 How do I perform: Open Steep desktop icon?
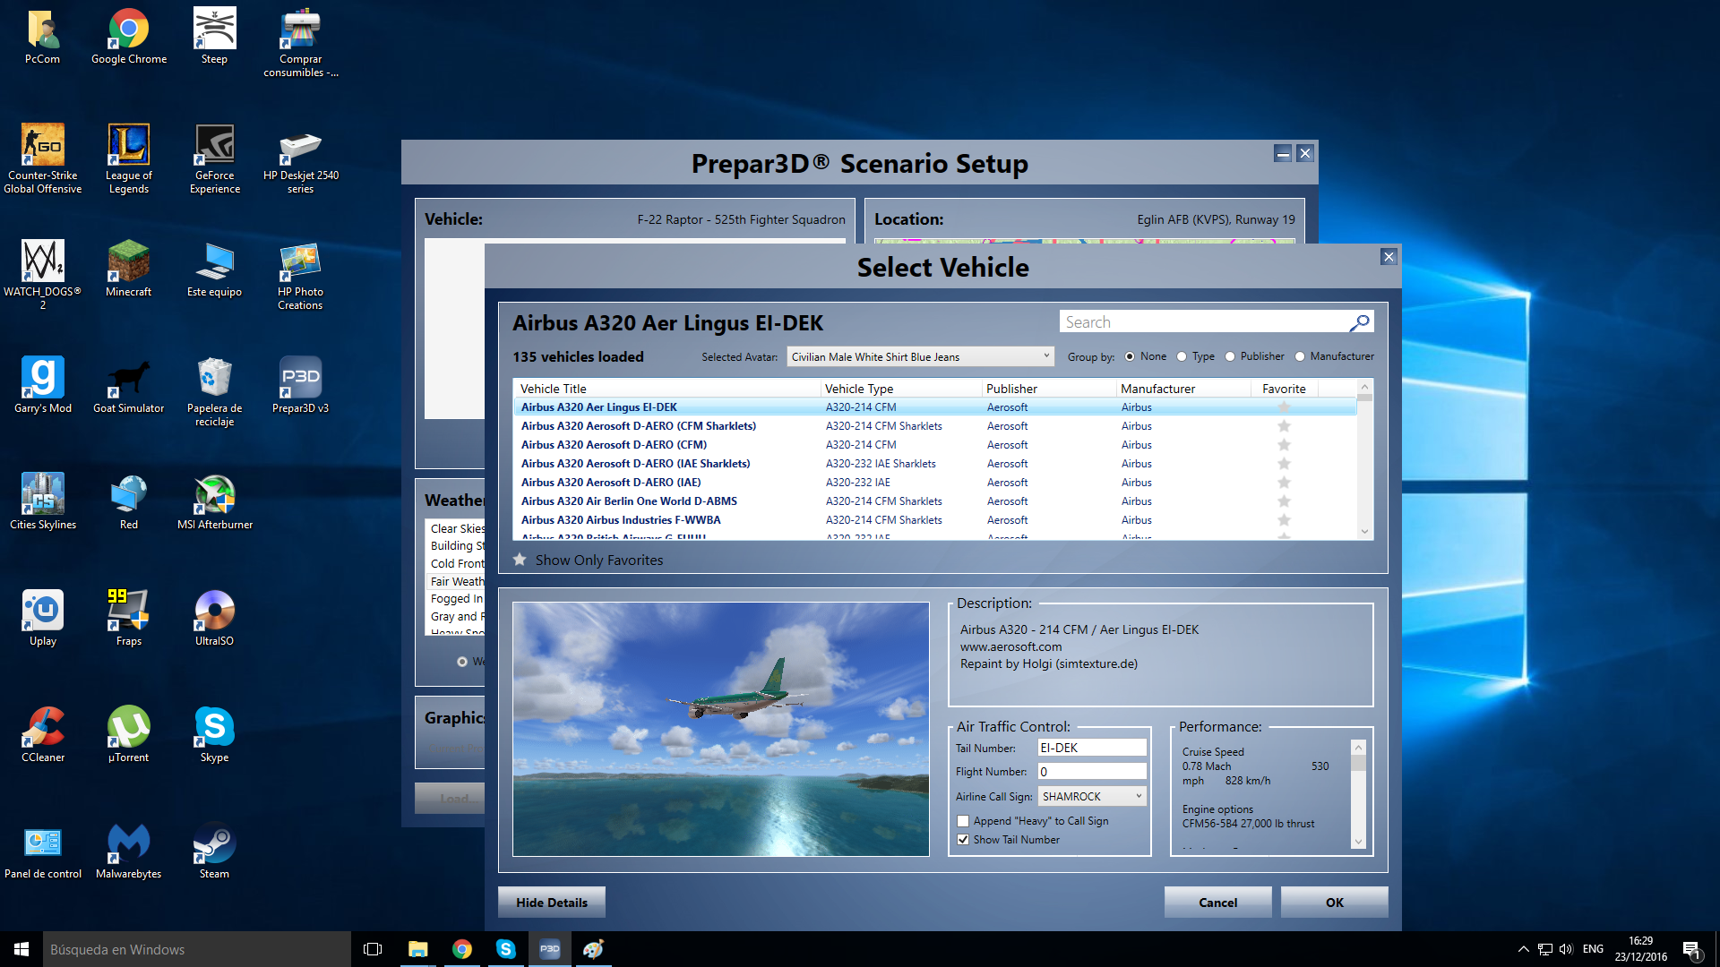point(214,38)
